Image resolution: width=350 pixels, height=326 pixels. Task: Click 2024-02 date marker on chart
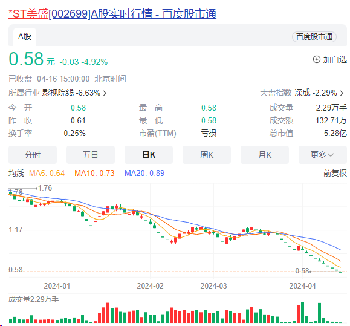pyautogui.click(x=150, y=286)
